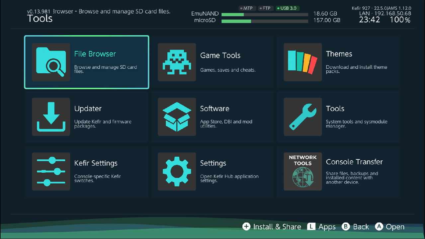The width and height of the screenshot is (425, 239).
Task: Click the Open label in footer
Action: tap(395, 227)
